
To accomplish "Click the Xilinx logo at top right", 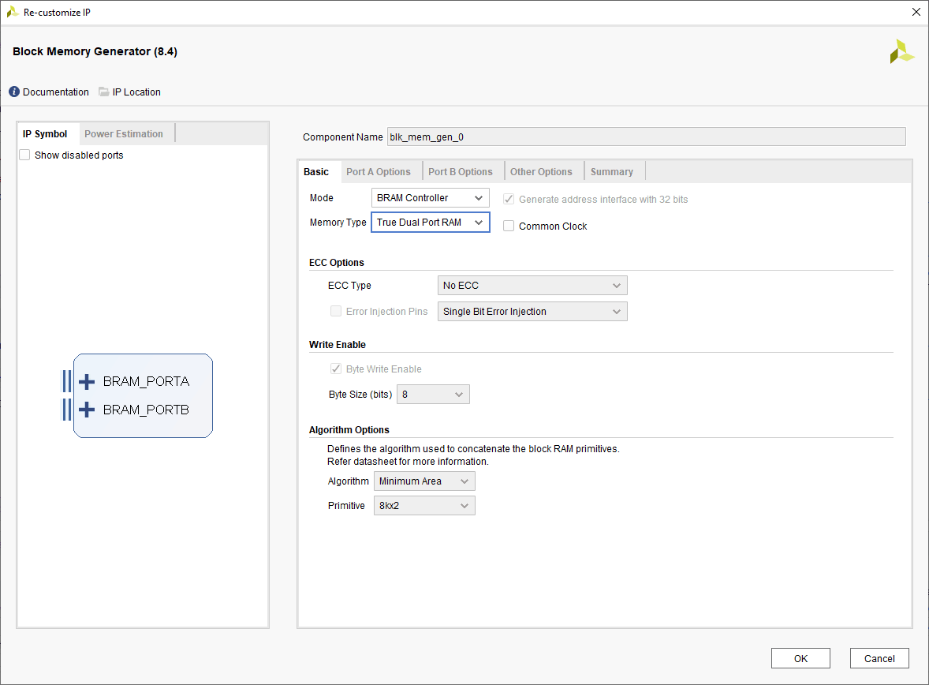I will (901, 52).
